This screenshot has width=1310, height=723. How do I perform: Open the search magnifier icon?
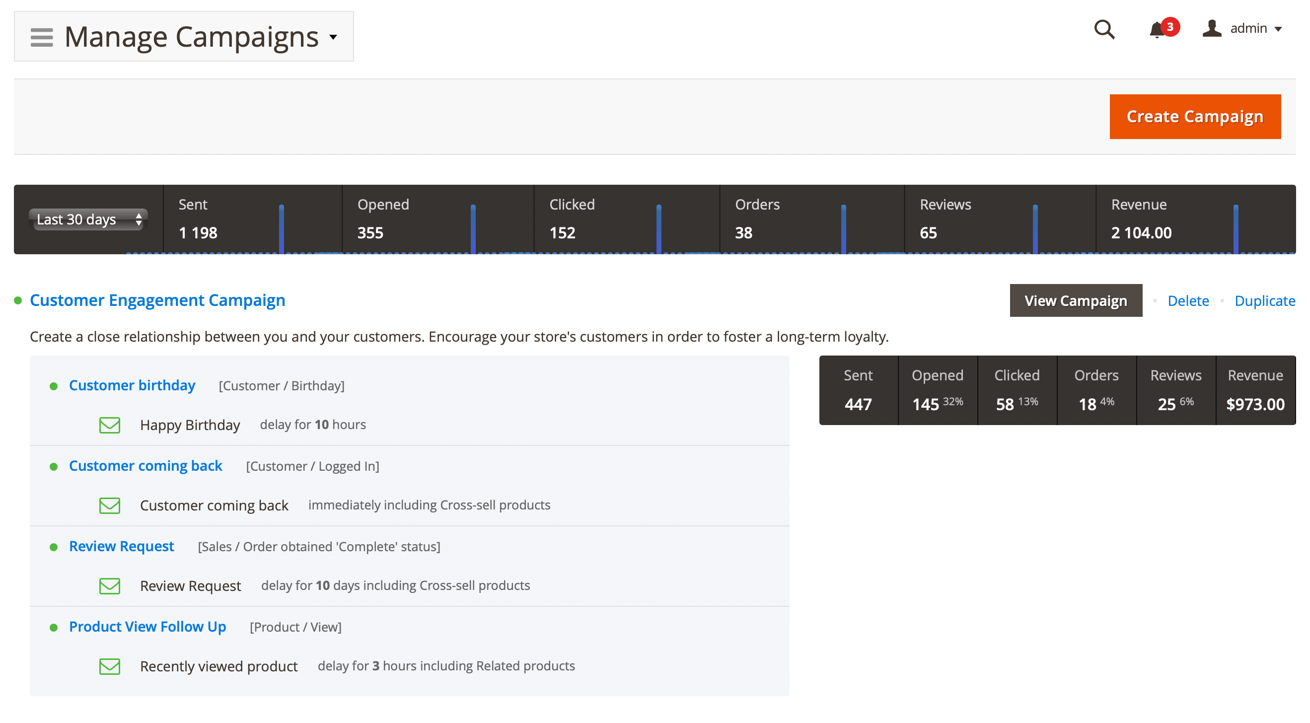[x=1103, y=29]
